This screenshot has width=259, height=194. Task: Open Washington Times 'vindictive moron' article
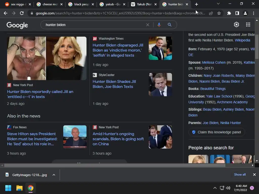click(118, 50)
